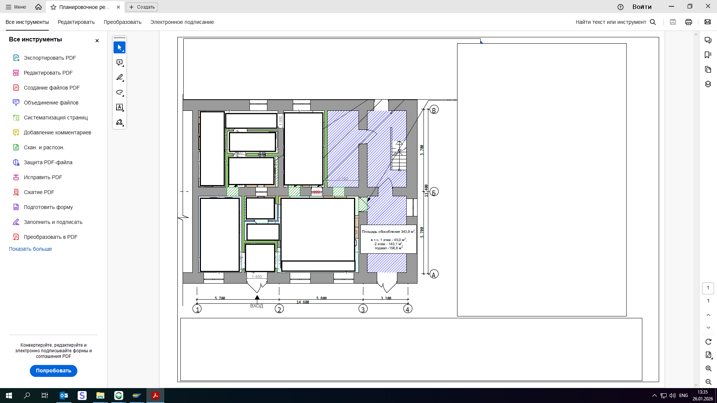This screenshot has height=403, width=717.
Task: Open the Преобразовать tab
Action: [122, 22]
